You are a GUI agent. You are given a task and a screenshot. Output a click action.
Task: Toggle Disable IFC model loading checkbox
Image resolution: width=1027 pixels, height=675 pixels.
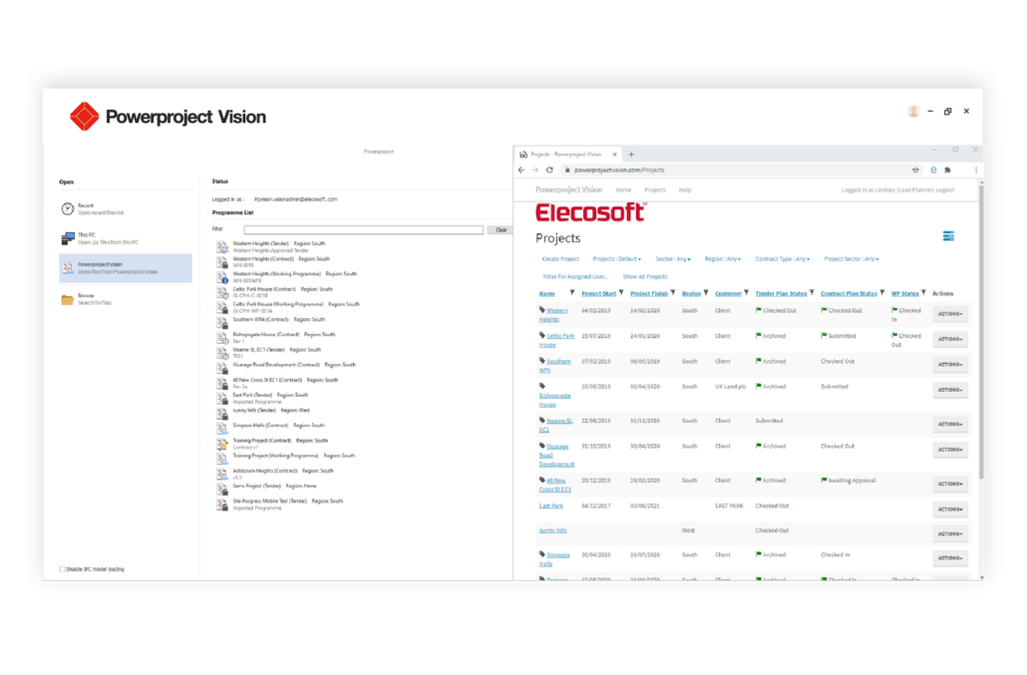tap(63, 569)
